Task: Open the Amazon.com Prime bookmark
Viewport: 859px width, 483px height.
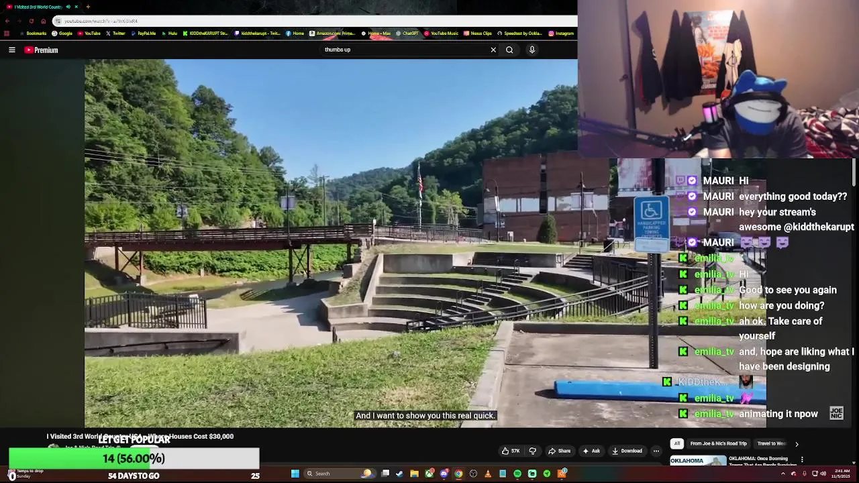Action: point(332,33)
